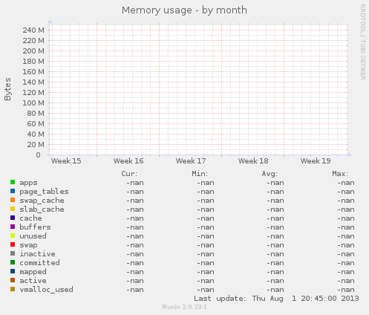369x315 pixels.
Task: Select the 'unused' legend label
Action: point(33,236)
